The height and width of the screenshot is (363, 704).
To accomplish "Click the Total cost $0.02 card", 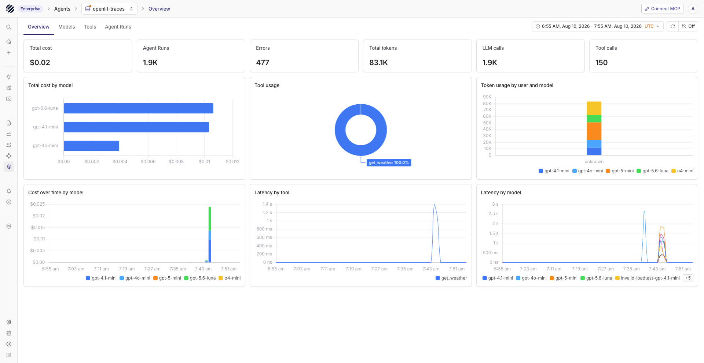I will click(78, 56).
